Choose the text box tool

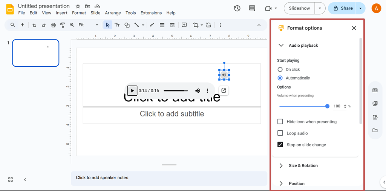[x=117, y=25]
